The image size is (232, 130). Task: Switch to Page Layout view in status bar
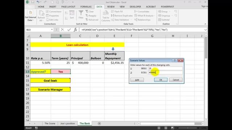click(166, 128)
